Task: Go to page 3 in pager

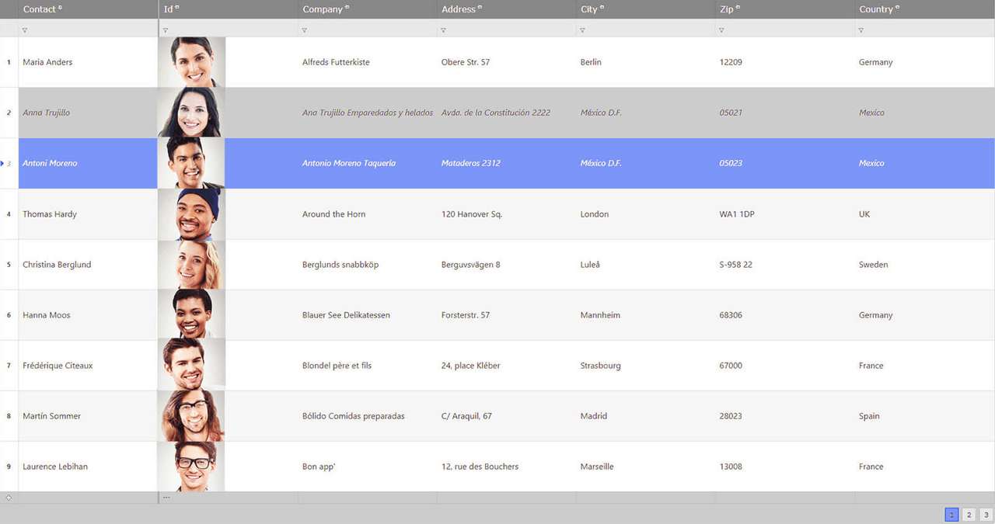Action: pyautogui.click(x=986, y=515)
